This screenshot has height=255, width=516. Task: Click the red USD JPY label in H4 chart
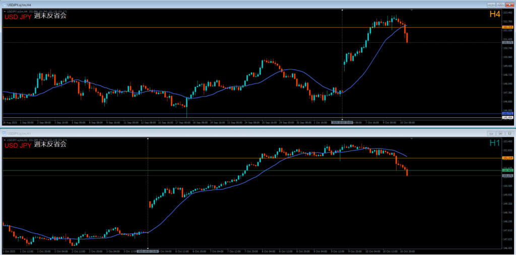coord(18,16)
